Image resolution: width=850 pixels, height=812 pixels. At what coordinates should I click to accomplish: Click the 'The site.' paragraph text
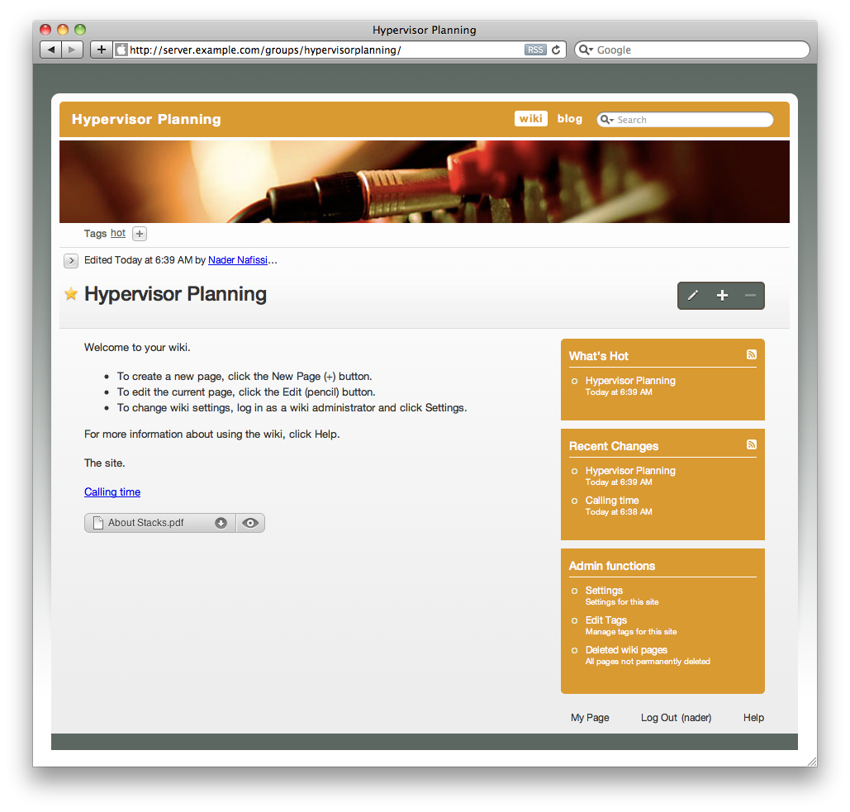tap(105, 463)
